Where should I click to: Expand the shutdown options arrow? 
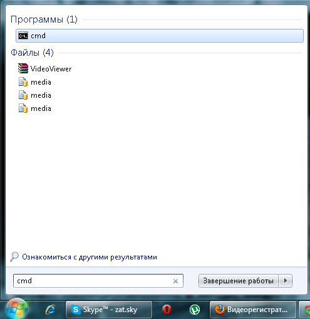(286, 281)
